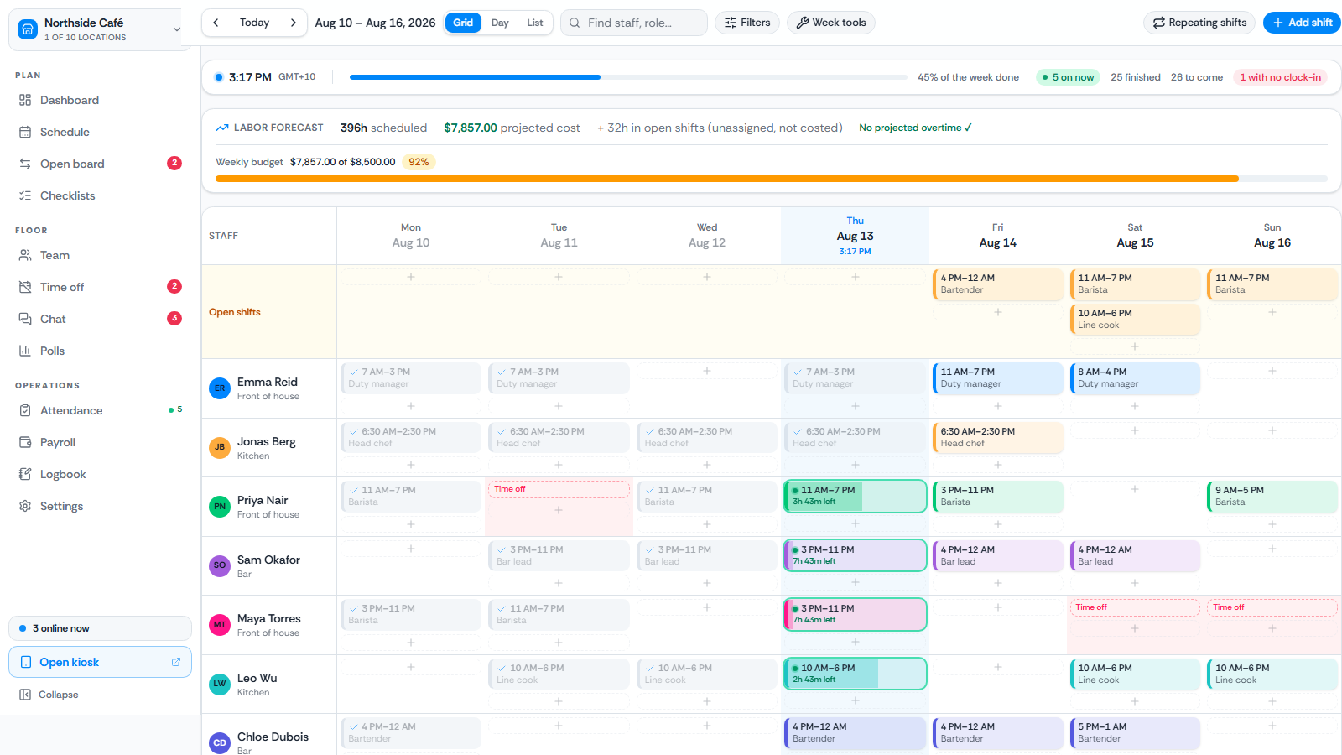Click the 5 on now status pill
1342x755 pixels.
[1068, 77]
